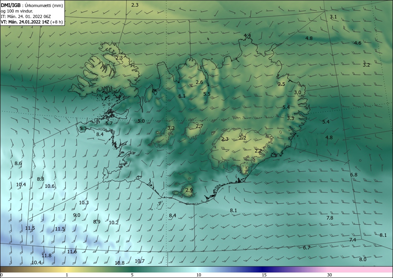Click the 8.8 value over the ocean
The height and width of the screenshot is (278, 393).
40,179
